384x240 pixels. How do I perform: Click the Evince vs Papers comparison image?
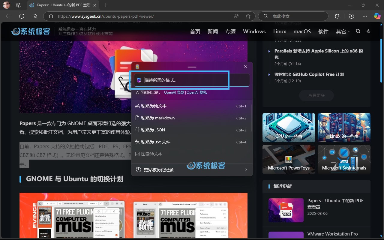[133, 215]
